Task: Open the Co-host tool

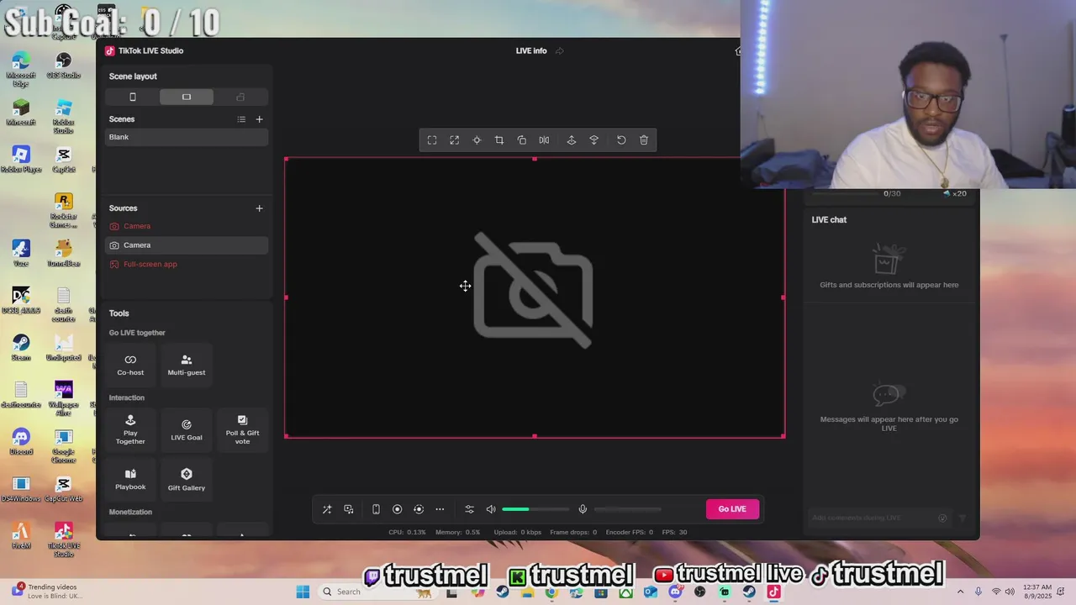Action: (130, 365)
